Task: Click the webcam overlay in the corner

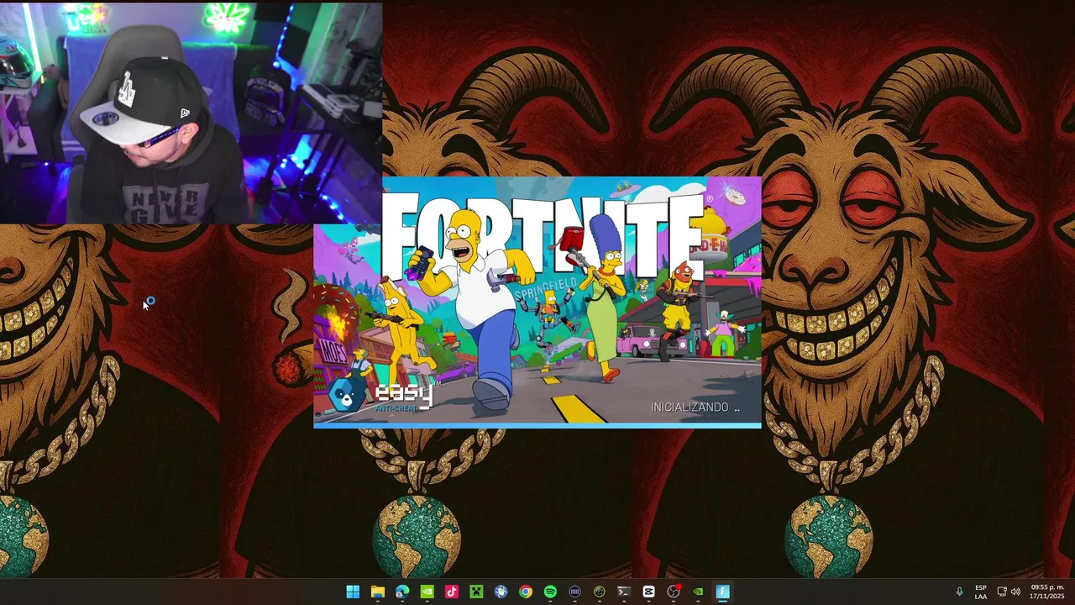Action: point(191,113)
